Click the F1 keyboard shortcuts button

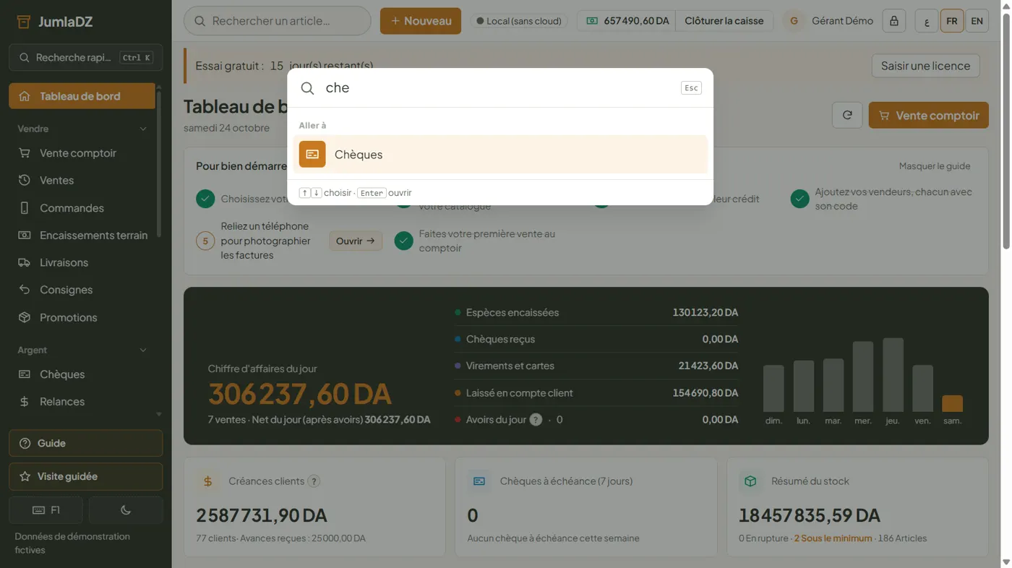(x=46, y=510)
